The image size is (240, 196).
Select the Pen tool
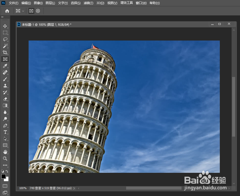point(5,126)
